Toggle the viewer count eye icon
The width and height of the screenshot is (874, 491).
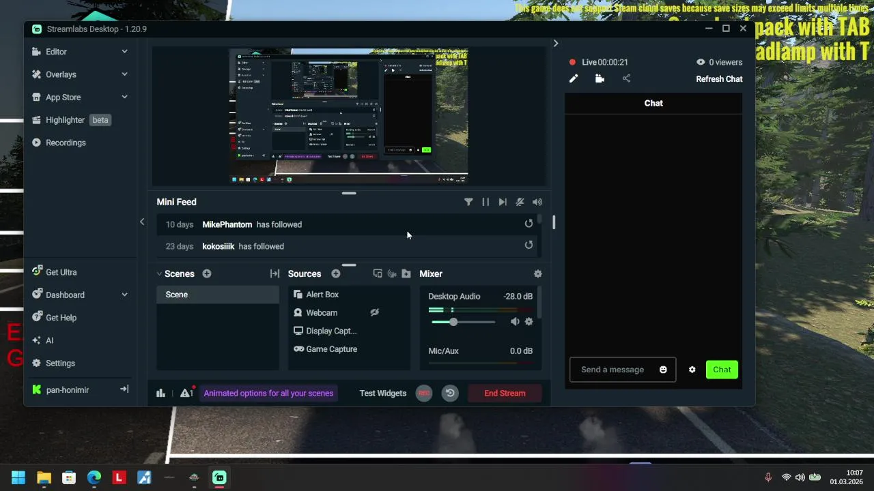pyautogui.click(x=701, y=62)
